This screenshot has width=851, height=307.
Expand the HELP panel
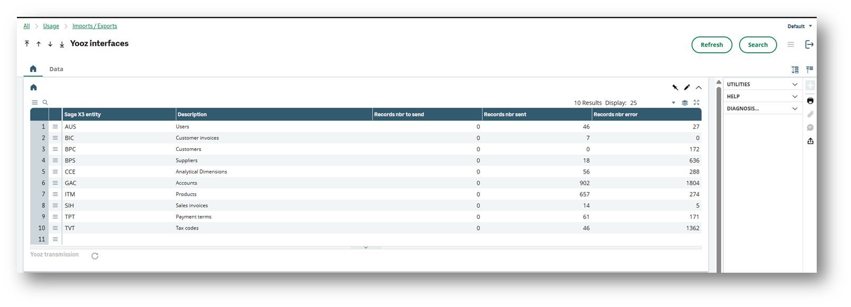pyautogui.click(x=762, y=97)
